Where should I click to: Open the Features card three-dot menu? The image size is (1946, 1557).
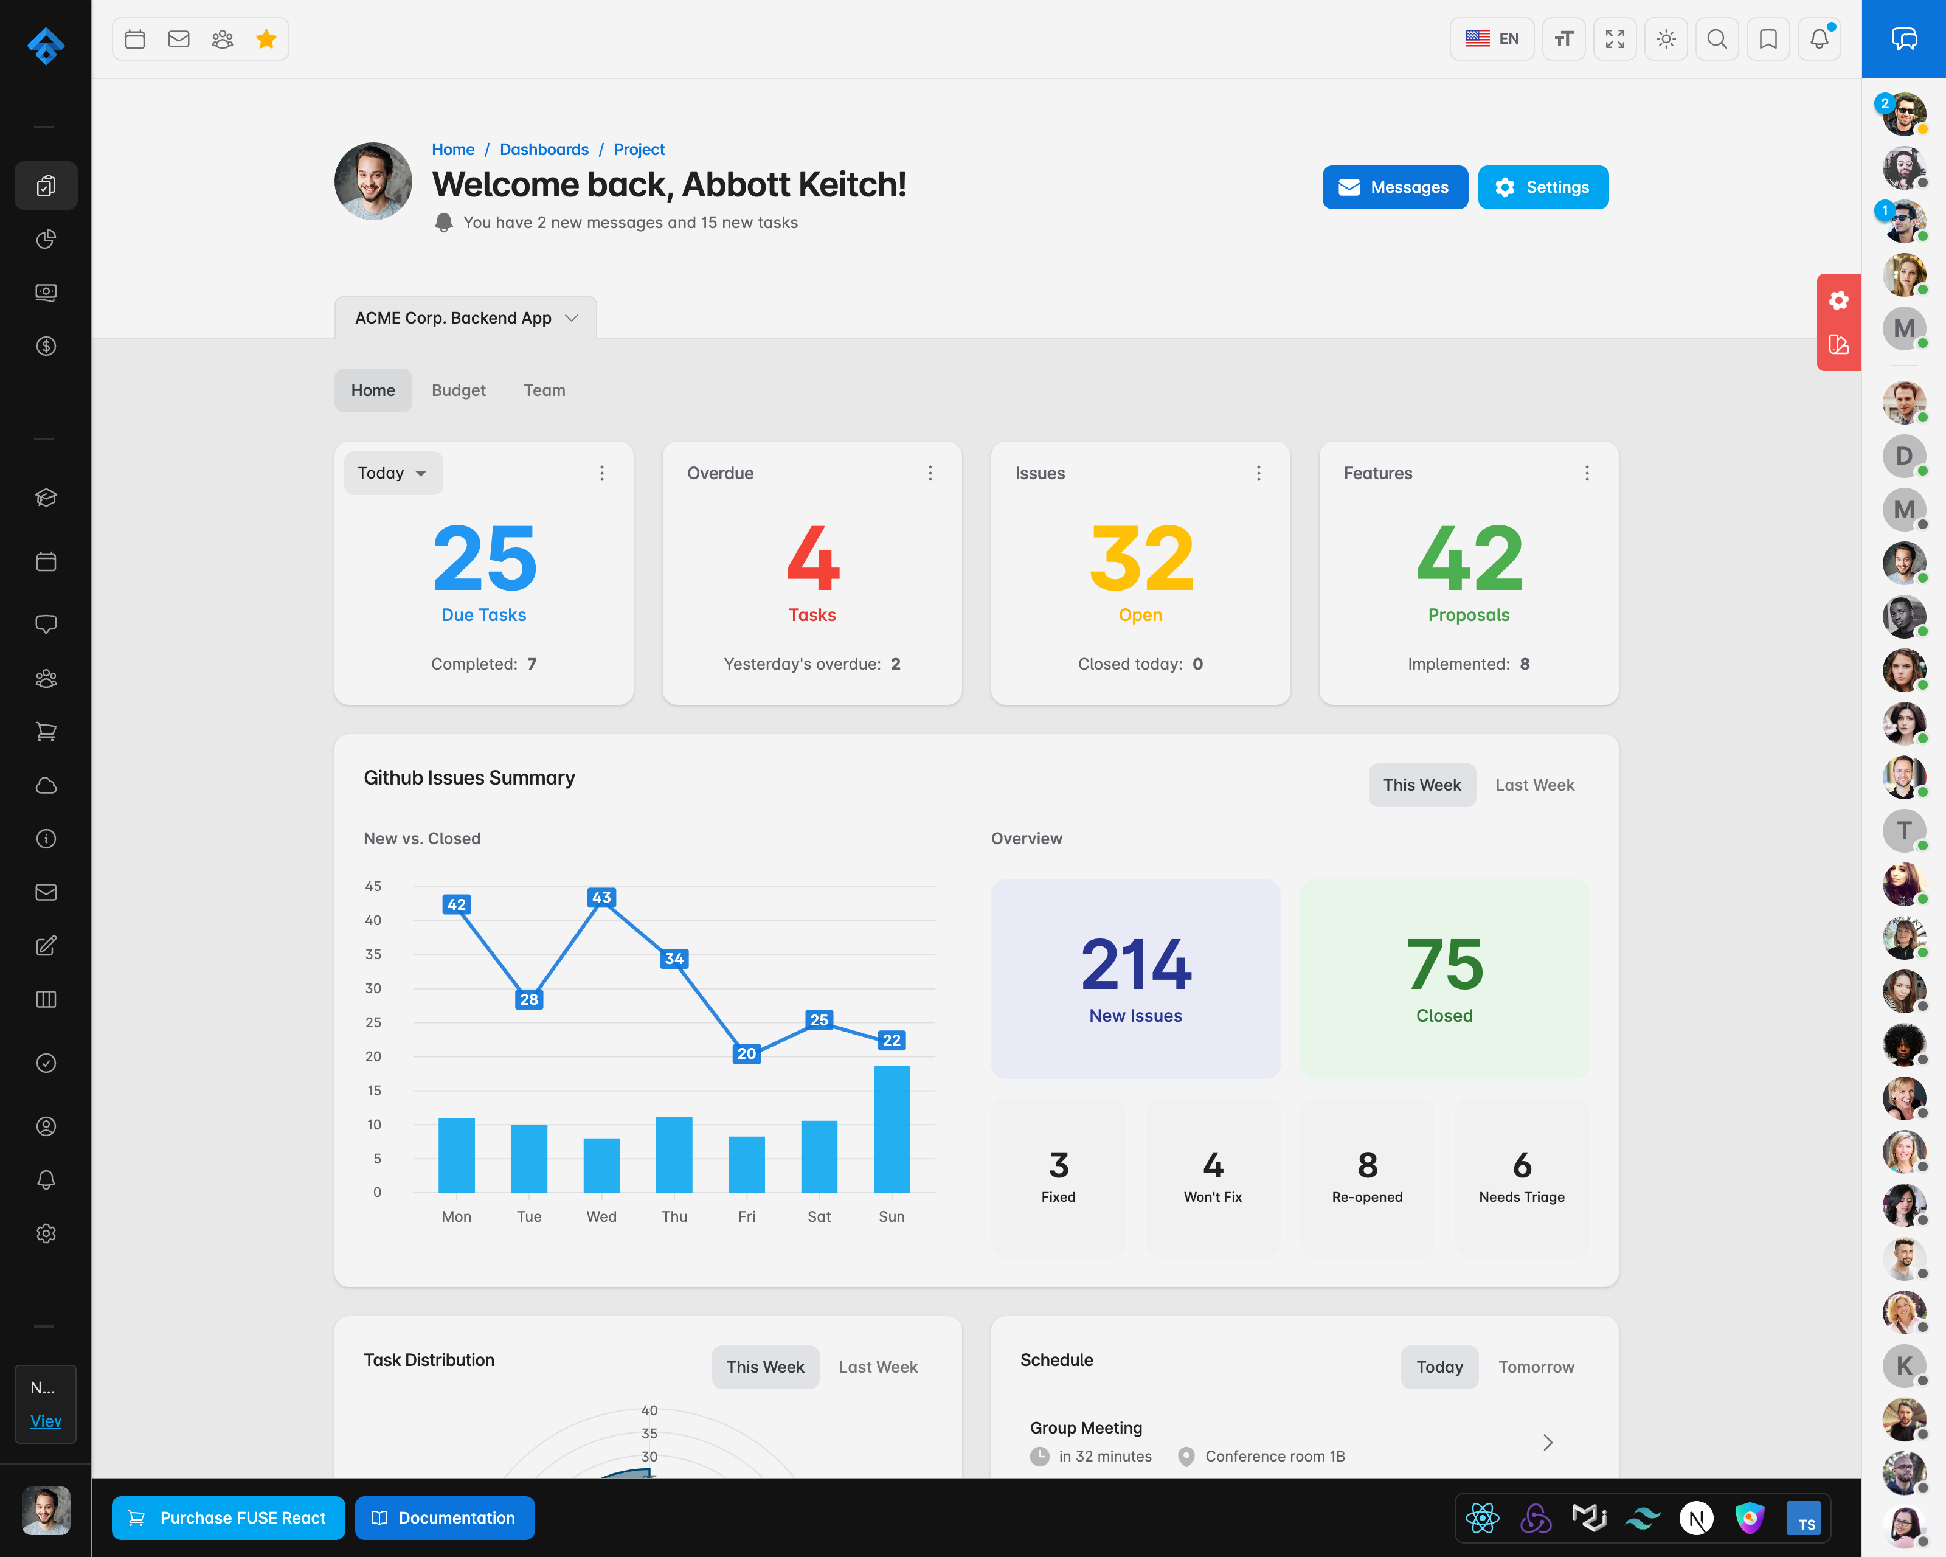1587,473
